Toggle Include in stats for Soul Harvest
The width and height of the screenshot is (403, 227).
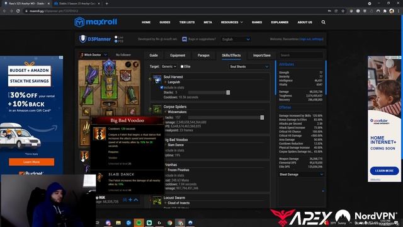(162, 88)
